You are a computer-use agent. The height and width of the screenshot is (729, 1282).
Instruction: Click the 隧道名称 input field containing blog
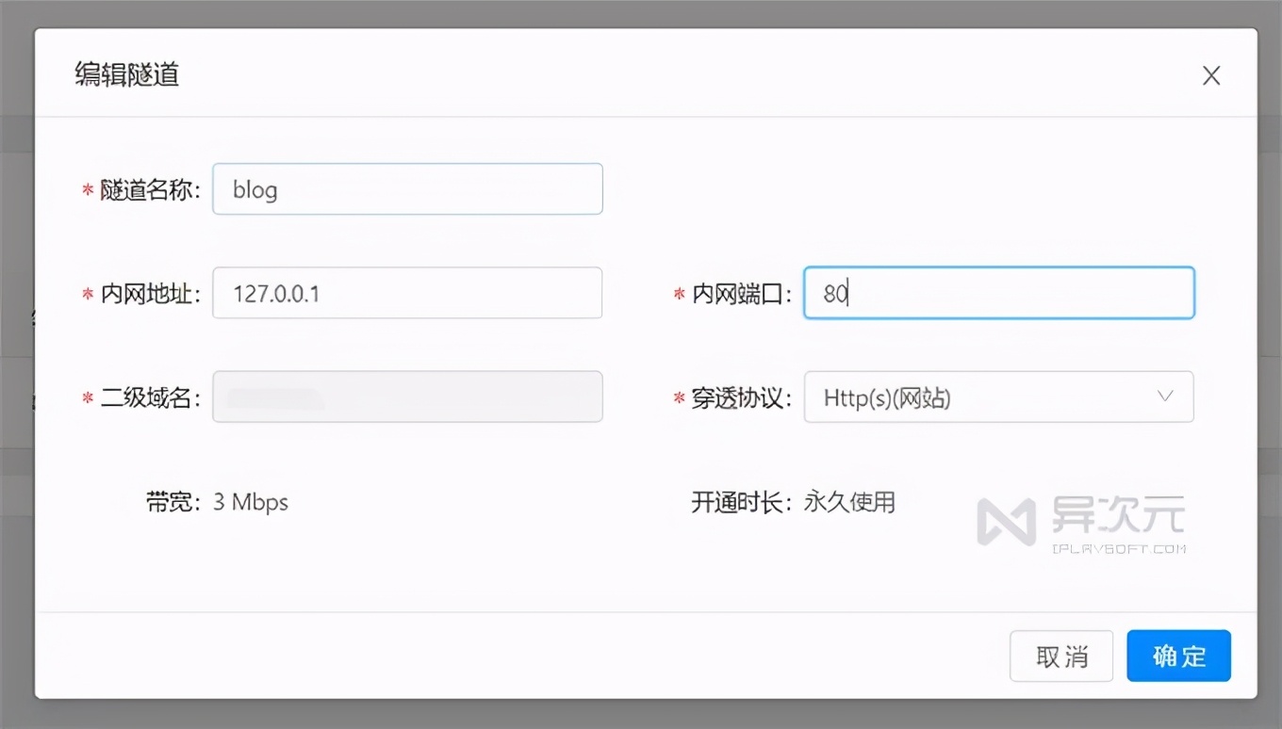pyautogui.click(x=407, y=189)
